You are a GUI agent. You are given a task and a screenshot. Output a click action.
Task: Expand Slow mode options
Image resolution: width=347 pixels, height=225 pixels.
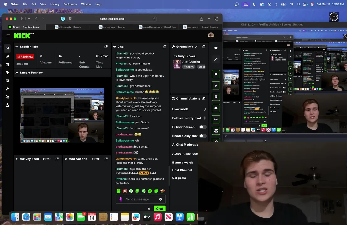189,109
